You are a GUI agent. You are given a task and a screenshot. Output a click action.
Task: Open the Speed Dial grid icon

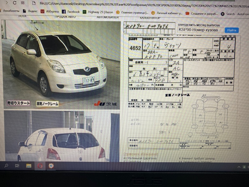pyautogui.click(x=23, y=3)
